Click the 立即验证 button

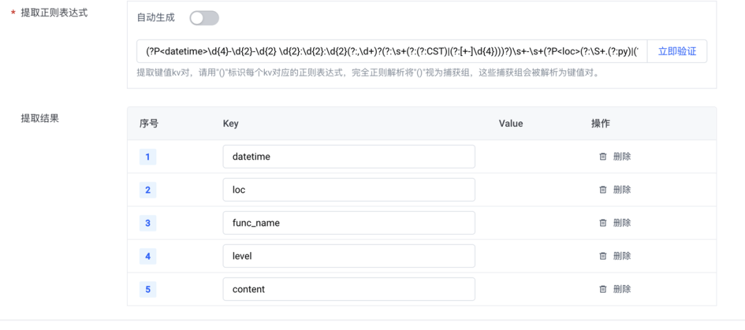[x=677, y=51]
